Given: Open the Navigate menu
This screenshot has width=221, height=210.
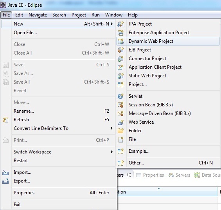Looking at the screenshot, I should click(x=38, y=15).
